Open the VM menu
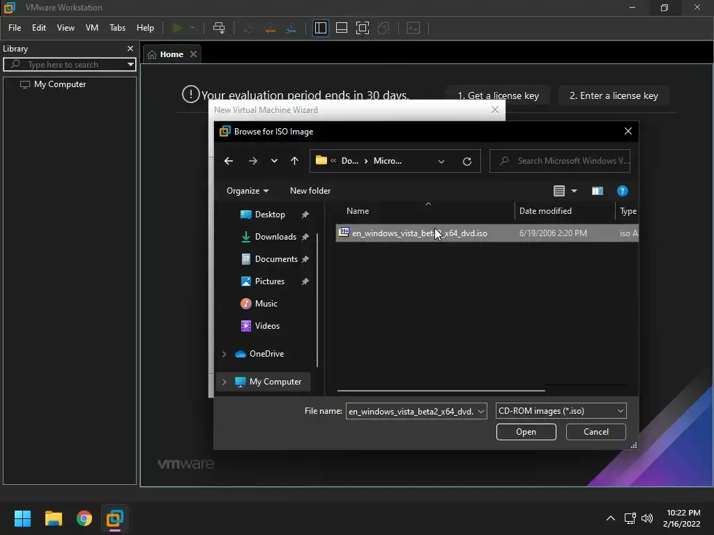The width and height of the screenshot is (714, 535). pos(92,28)
